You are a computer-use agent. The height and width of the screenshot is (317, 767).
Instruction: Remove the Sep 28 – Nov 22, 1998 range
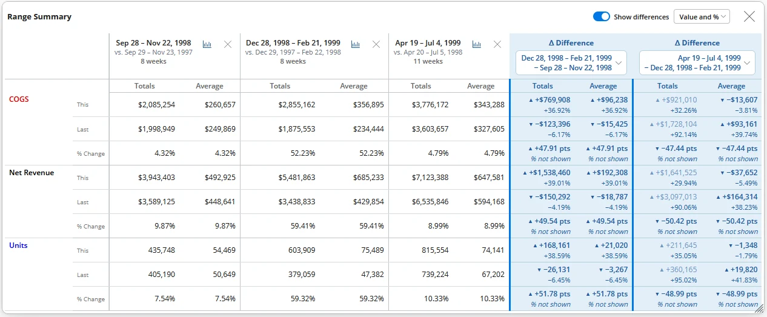pyautogui.click(x=228, y=44)
